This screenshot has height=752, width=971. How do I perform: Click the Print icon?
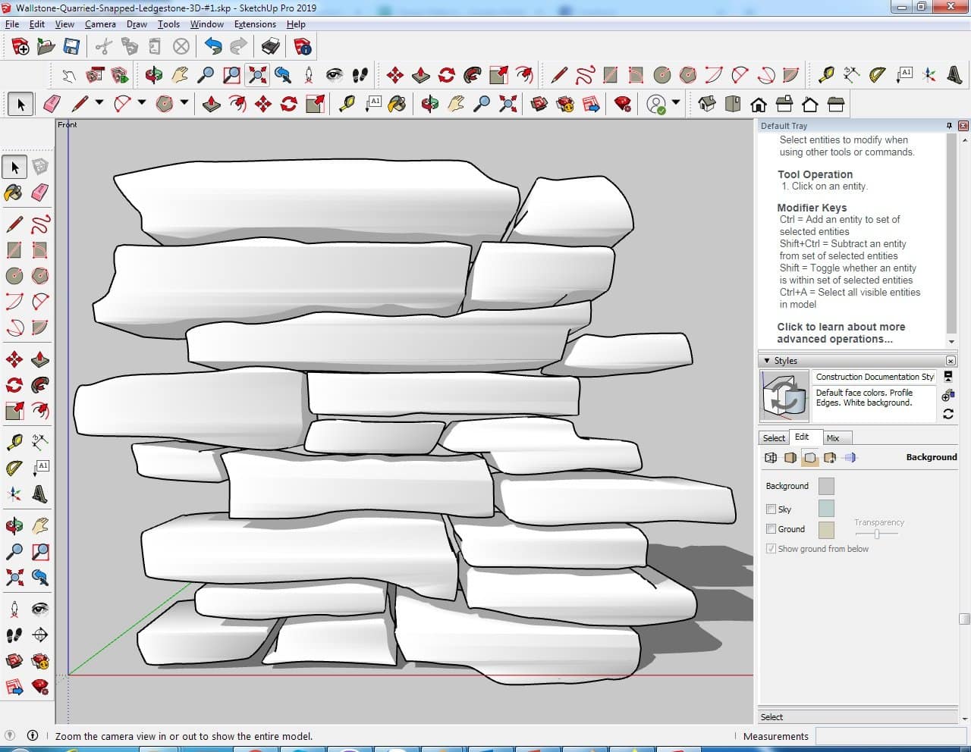click(x=270, y=47)
